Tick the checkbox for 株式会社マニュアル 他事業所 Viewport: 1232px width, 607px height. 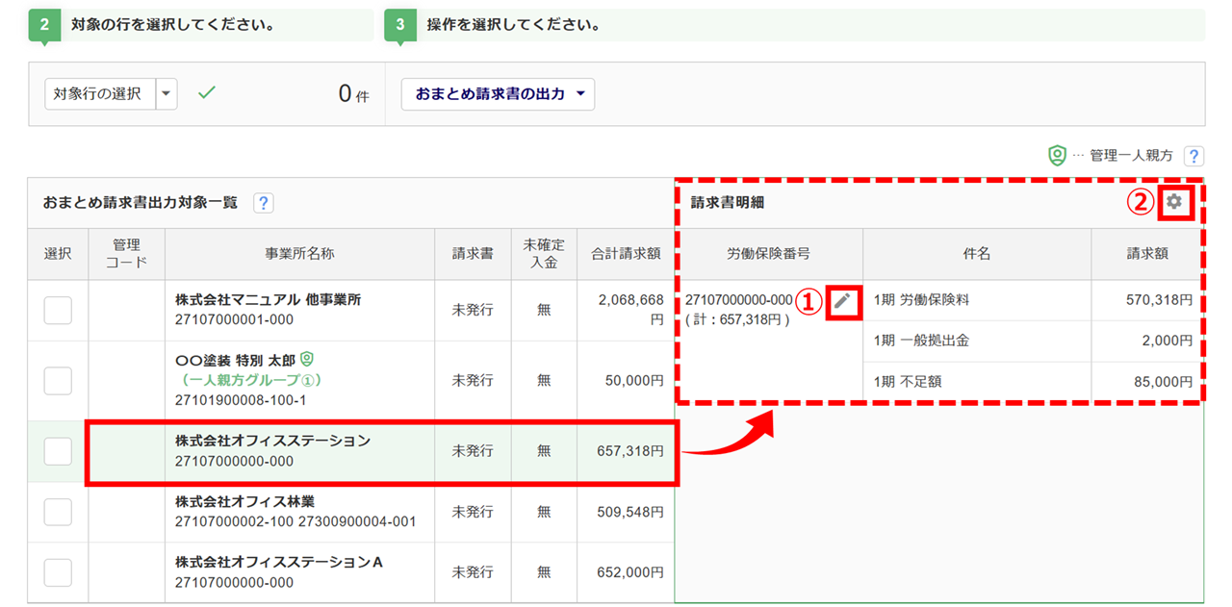coord(58,310)
